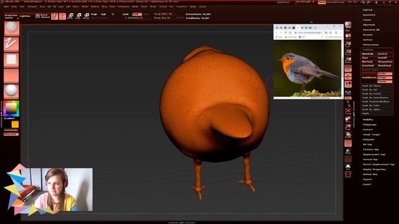Open the material sphere selector
The image size is (399, 224).
click(11, 91)
